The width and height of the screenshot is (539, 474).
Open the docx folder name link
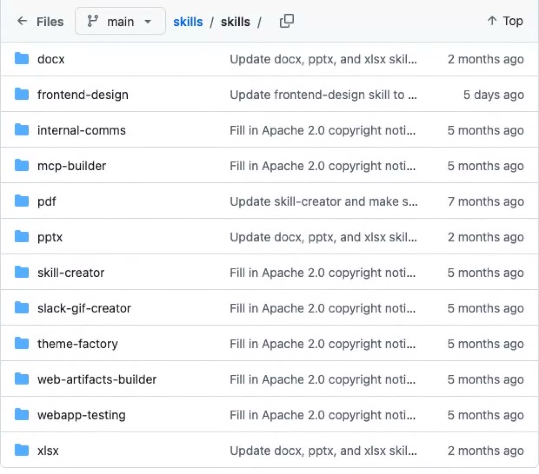pyautogui.click(x=51, y=59)
